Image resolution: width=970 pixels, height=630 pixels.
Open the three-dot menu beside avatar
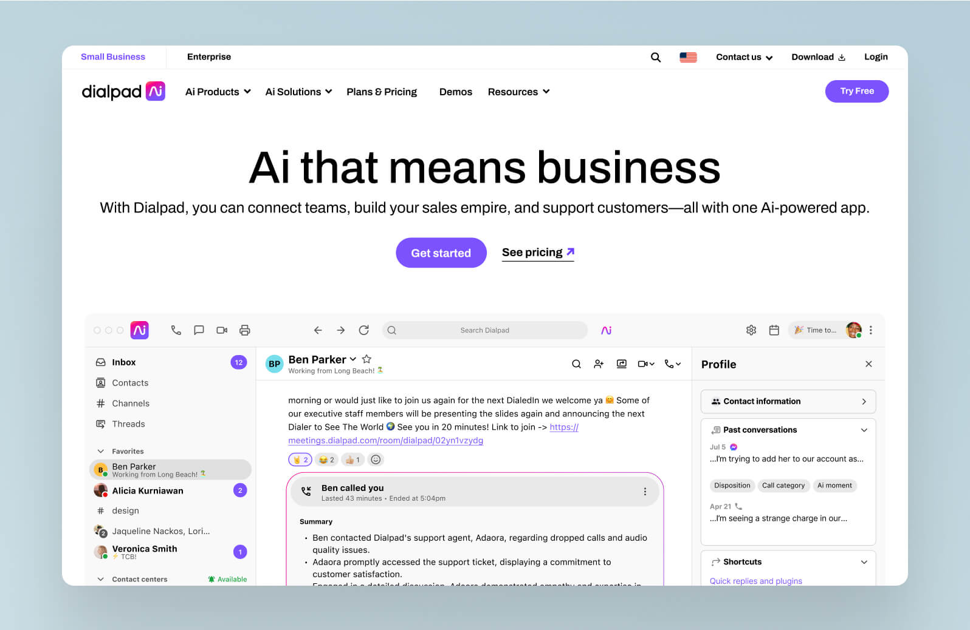(x=871, y=330)
